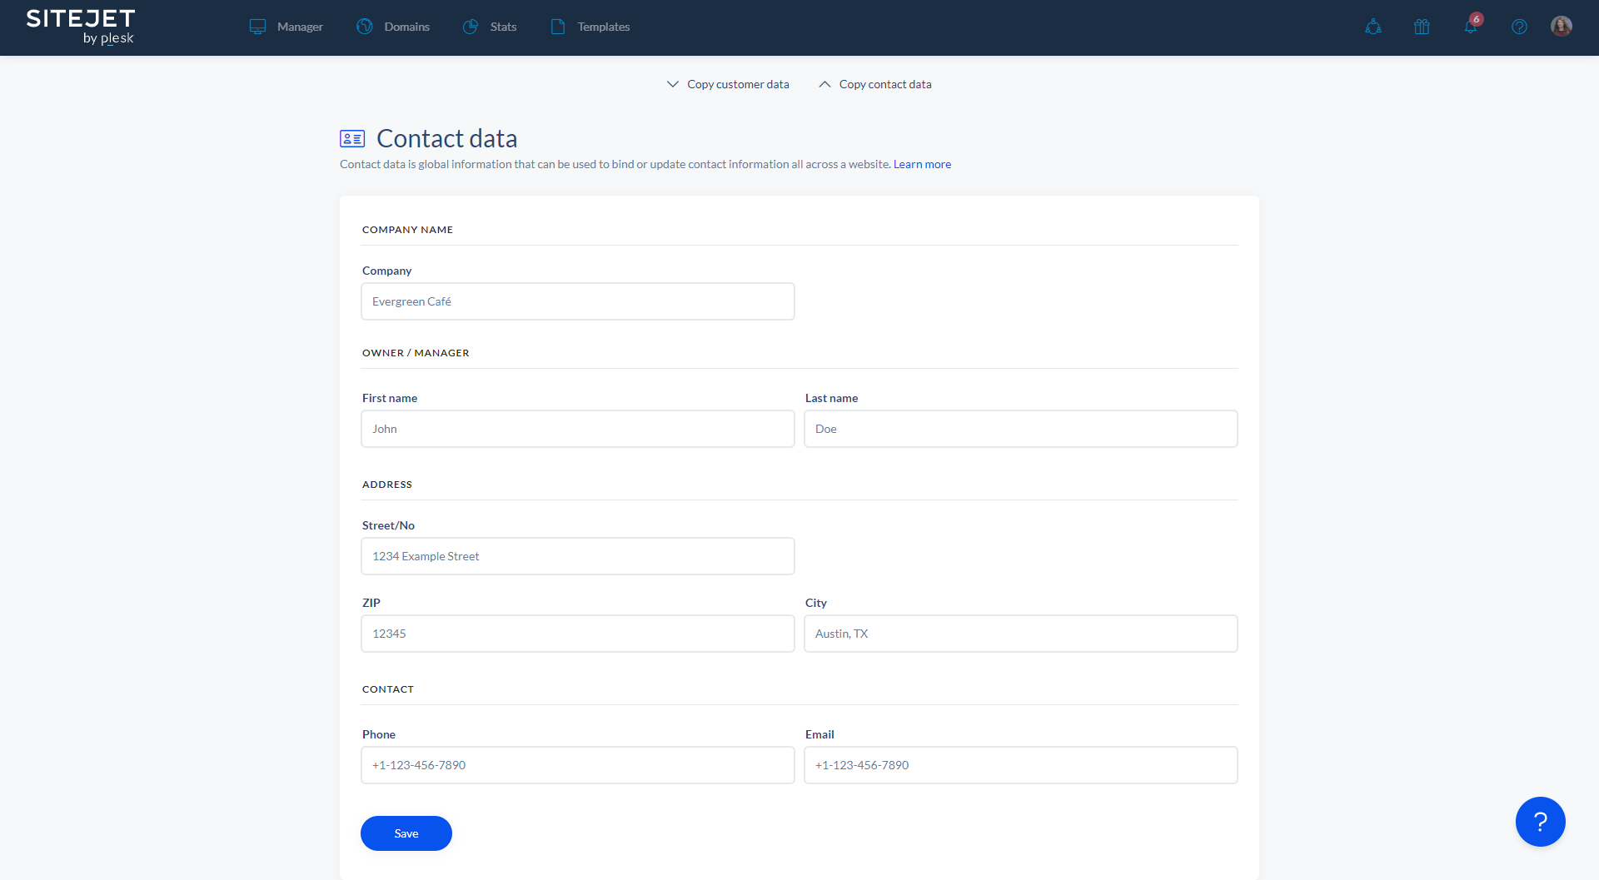This screenshot has width=1599, height=880.
Task: Open the notifications bell icon
Action: pyautogui.click(x=1471, y=27)
